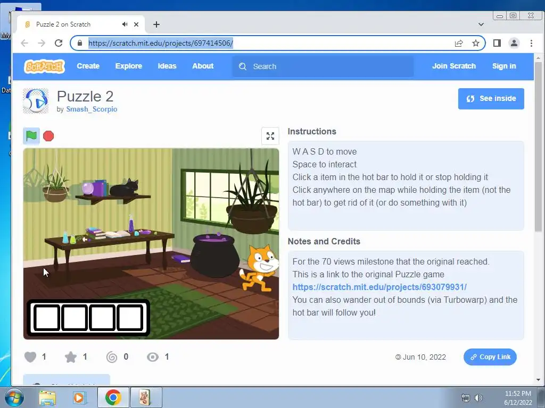Click Chrome icon in taskbar

click(x=113, y=397)
